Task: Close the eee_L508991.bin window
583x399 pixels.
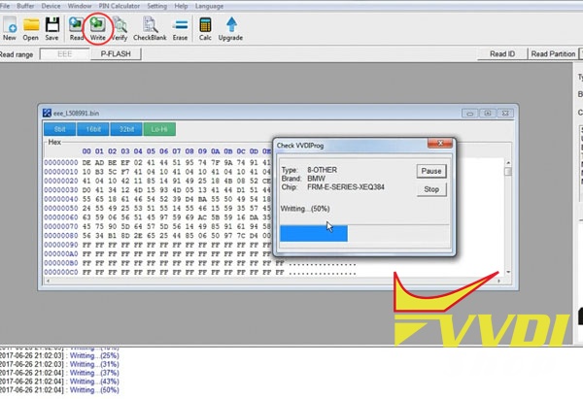Action: coord(505,113)
